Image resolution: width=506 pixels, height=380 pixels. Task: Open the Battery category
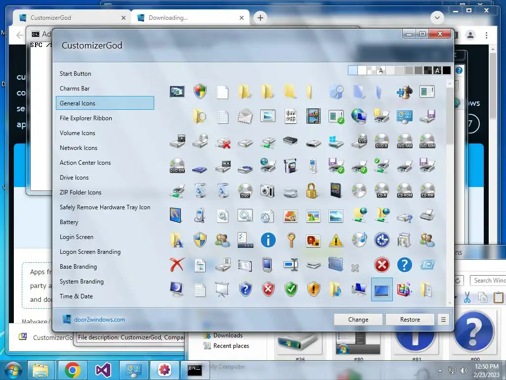(69, 222)
